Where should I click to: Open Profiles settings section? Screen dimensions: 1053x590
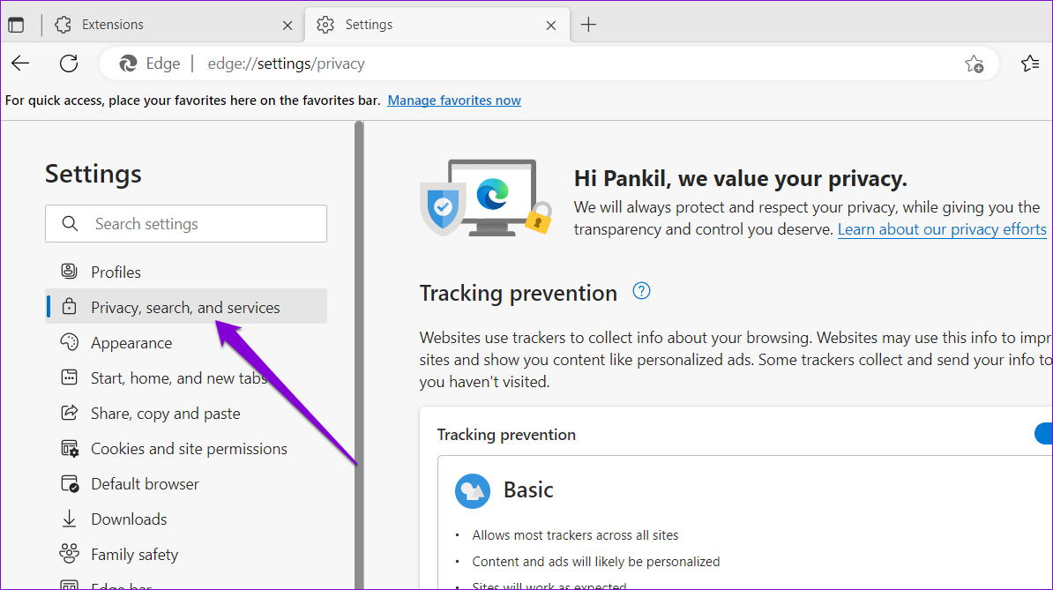[116, 273]
